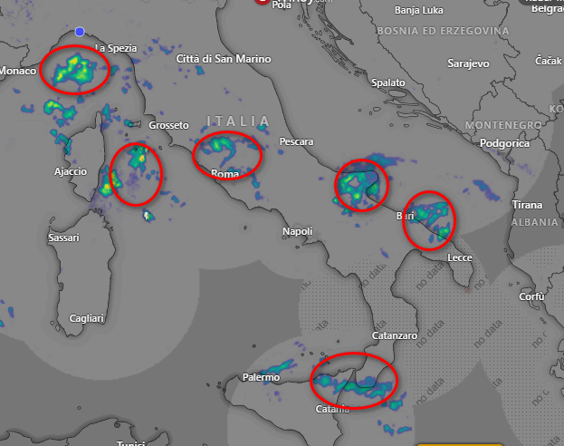
Task: Click the Cagliari label on Sardinia
Action: [86, 318]
